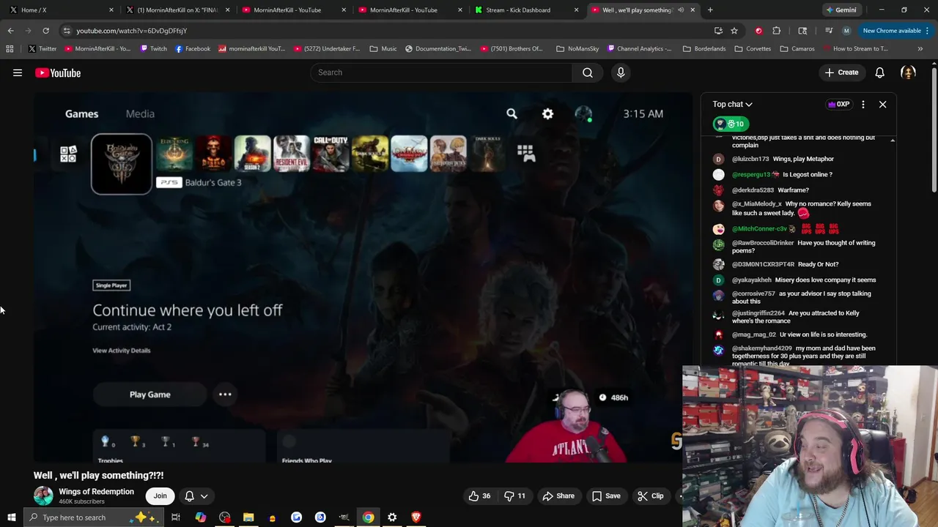Open the Camaros bookmarks folder

[797, 49]
